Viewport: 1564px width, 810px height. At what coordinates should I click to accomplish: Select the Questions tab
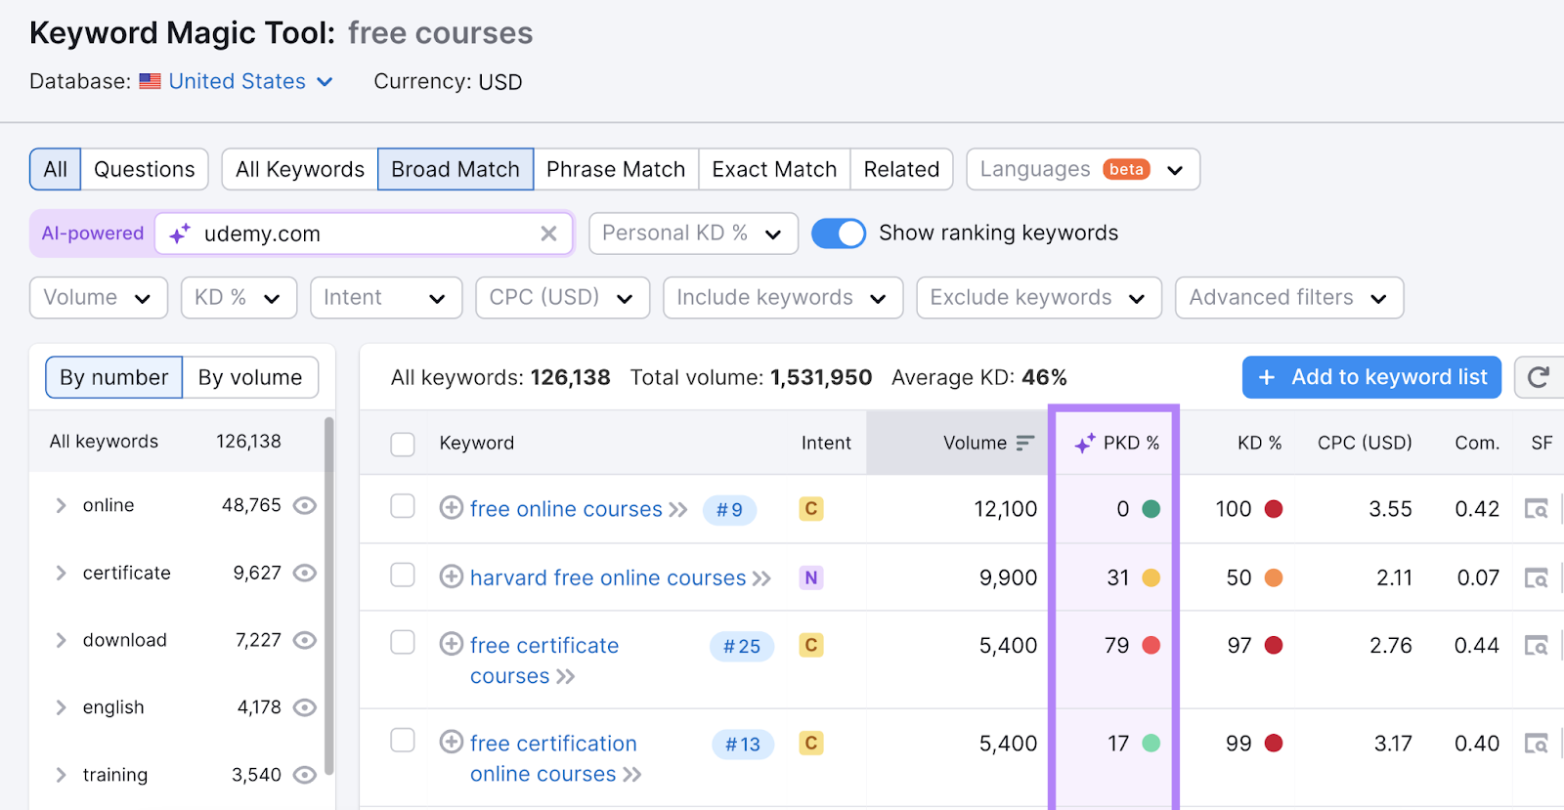point(144,169)
